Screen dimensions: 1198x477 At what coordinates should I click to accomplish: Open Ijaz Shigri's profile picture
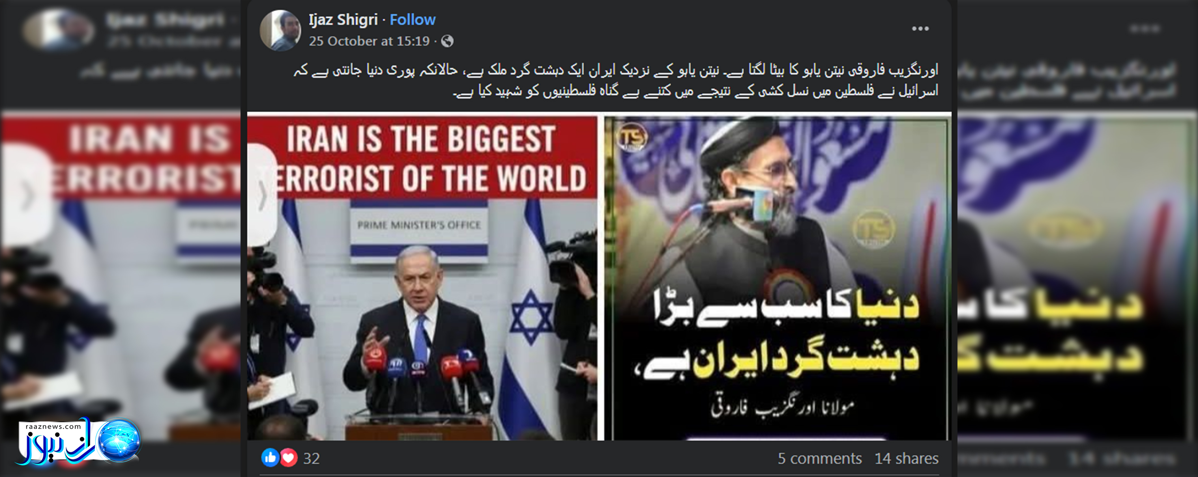click(280, 30)
